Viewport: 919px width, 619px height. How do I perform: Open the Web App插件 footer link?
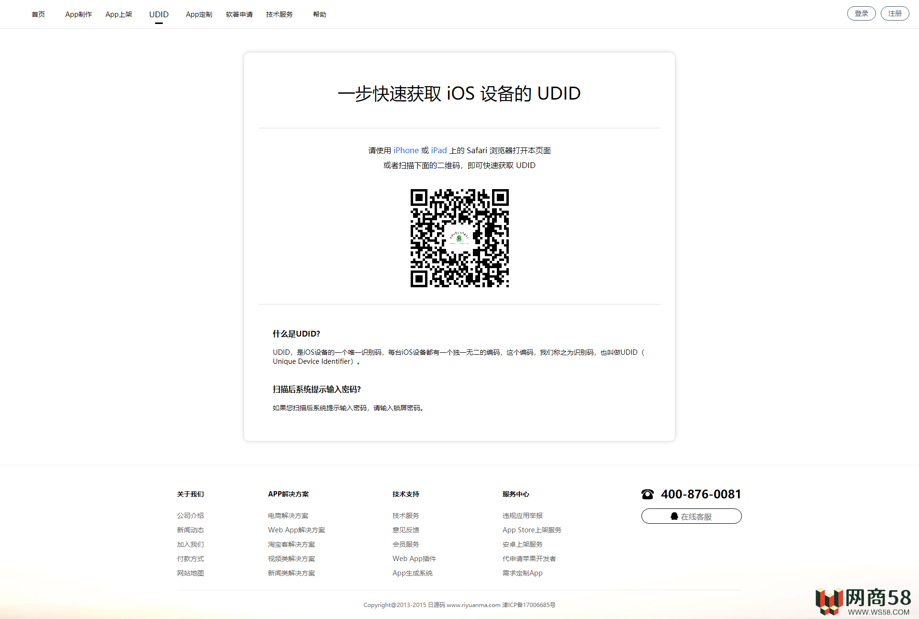pos(415,559)
